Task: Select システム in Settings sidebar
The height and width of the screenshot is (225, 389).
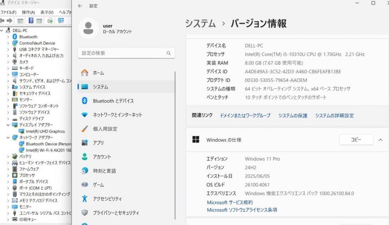Action: click(126, 87)
